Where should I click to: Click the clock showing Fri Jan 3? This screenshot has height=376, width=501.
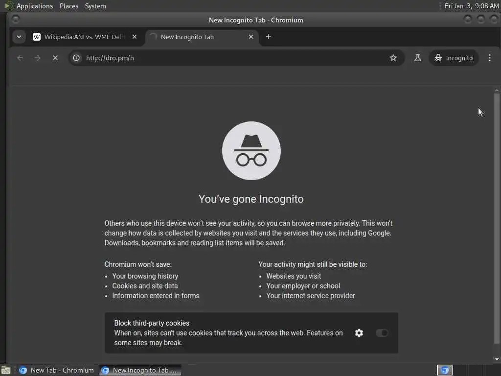471,6
